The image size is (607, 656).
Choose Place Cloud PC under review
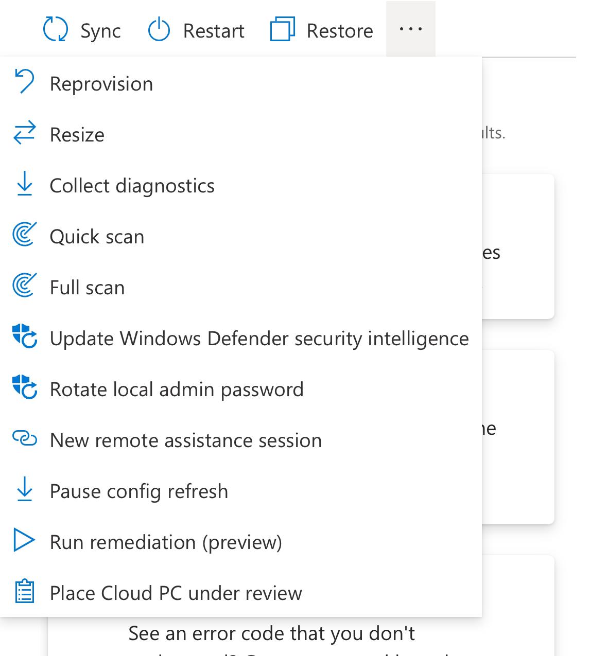pyautogui.click(x=241, y=593)
